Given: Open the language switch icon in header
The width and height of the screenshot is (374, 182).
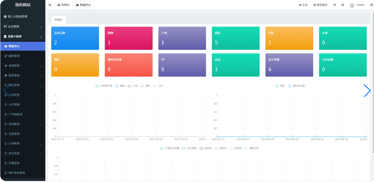Looking at the screenshot, I should [334, 5].
